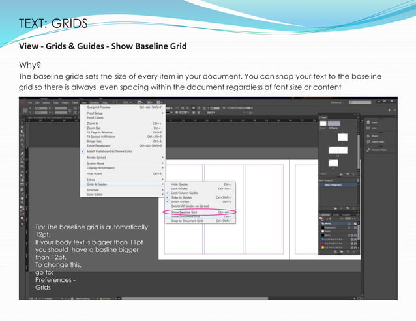Select the None swatch row
The height and width of the screenshot is (321, 416).
[338, 223]
